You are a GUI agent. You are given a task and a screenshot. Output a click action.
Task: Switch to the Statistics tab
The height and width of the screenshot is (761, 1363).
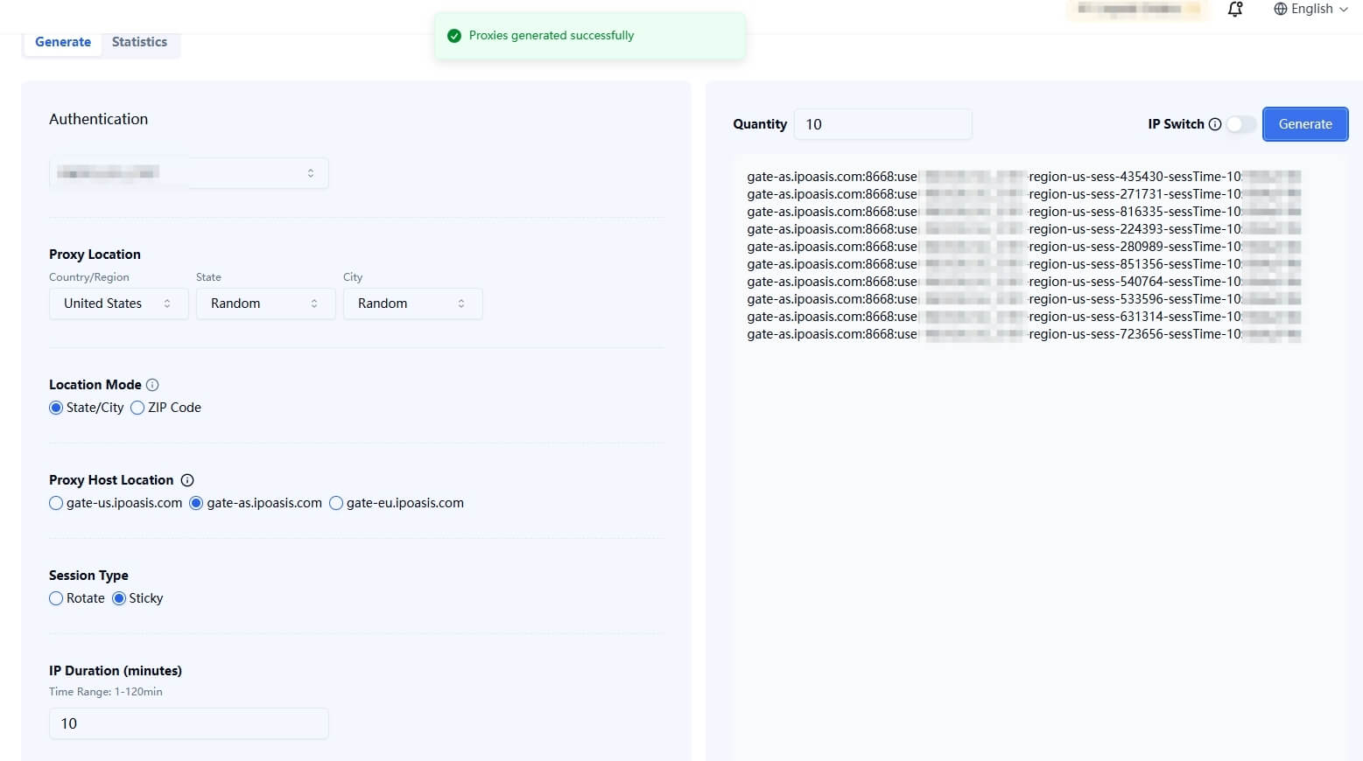point(139,42)
